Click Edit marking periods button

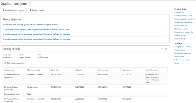[14, 63]
